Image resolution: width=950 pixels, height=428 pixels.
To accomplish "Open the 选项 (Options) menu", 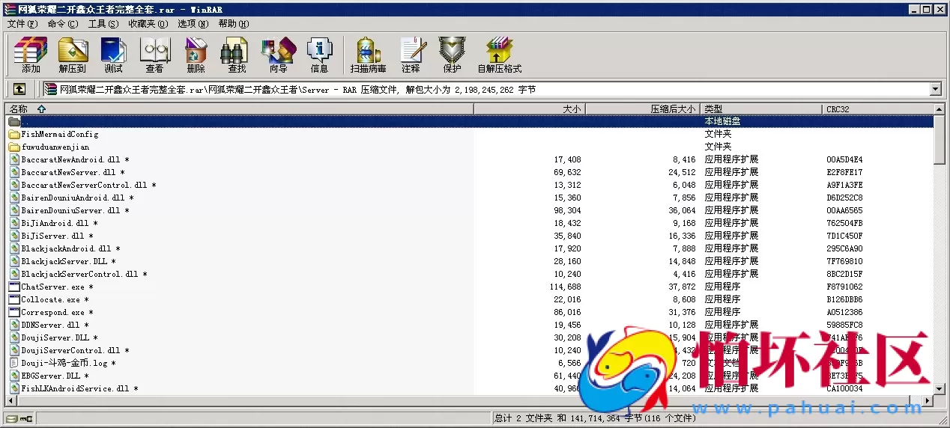I will pyautogui.click(x=193, y=24).
